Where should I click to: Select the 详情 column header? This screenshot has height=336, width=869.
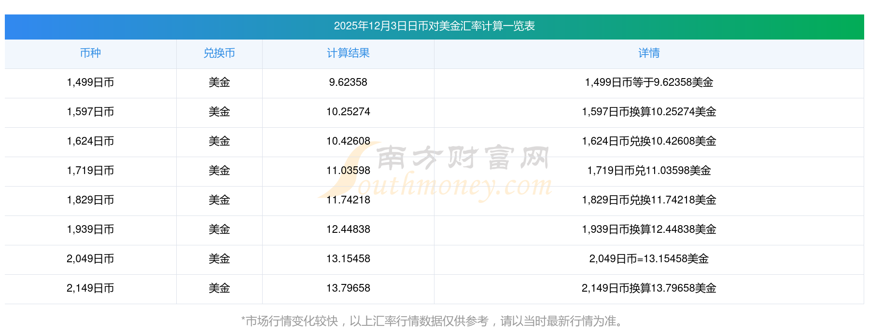649,53
